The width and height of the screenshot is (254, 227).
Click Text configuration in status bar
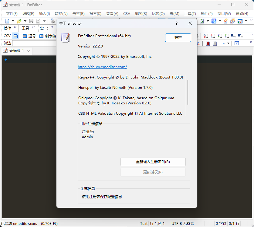click(x=144, y=224)
